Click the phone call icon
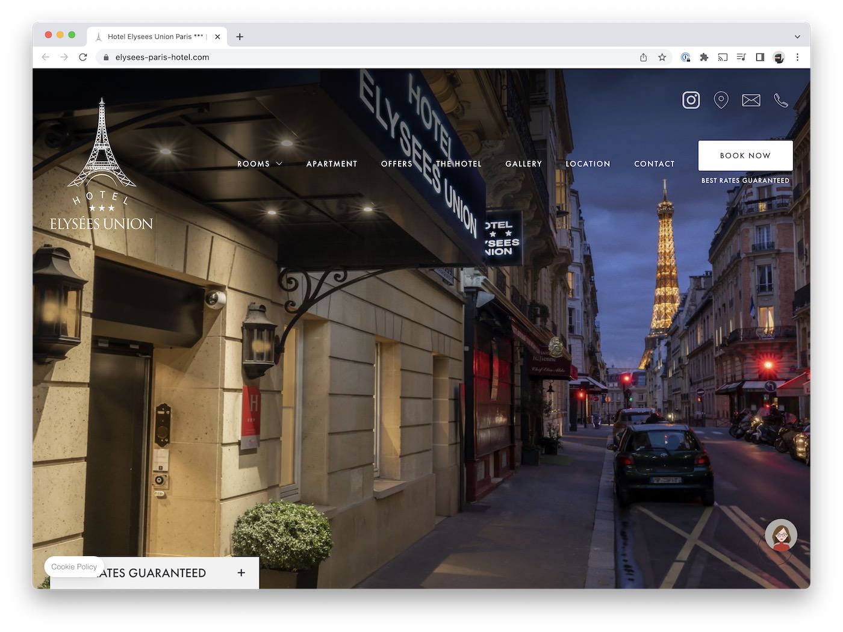The height and width of the screenshot is (632, 843). (781, 100)
